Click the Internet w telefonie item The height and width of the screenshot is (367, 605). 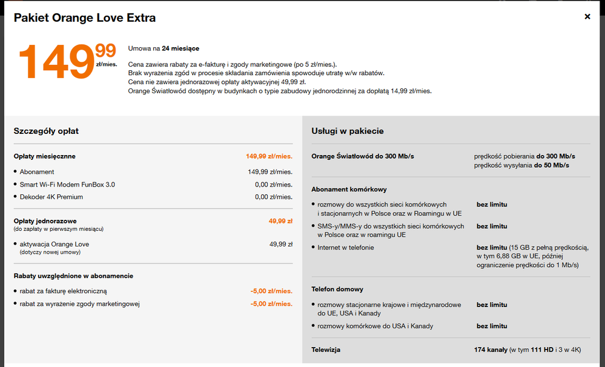click(346, 248)
